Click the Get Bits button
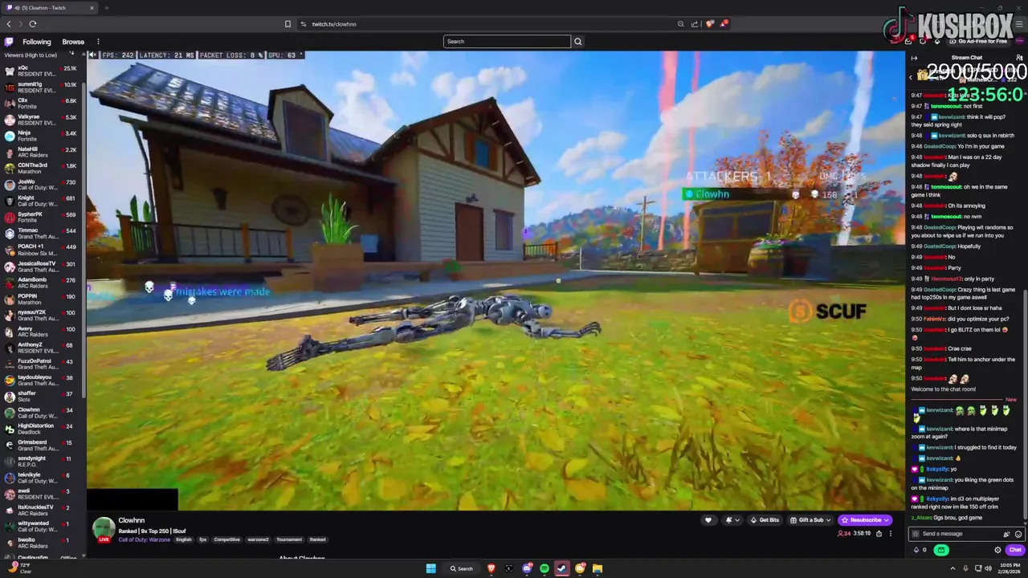This screenshot has height=578, width=1028. [x=765, y=520]
